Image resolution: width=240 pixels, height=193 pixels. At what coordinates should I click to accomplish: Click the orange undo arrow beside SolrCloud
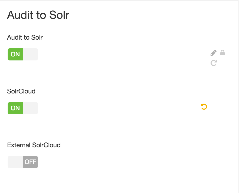point(204,107)
